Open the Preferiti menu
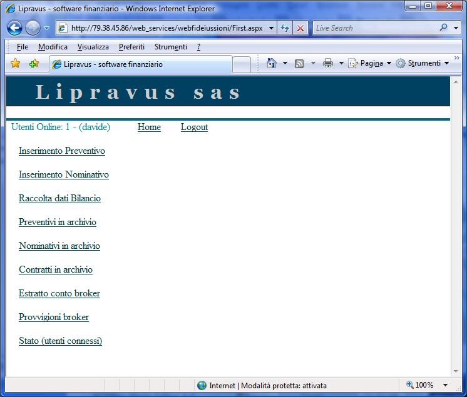The width and height of the screenshot is (467, 397). point(131,47)
